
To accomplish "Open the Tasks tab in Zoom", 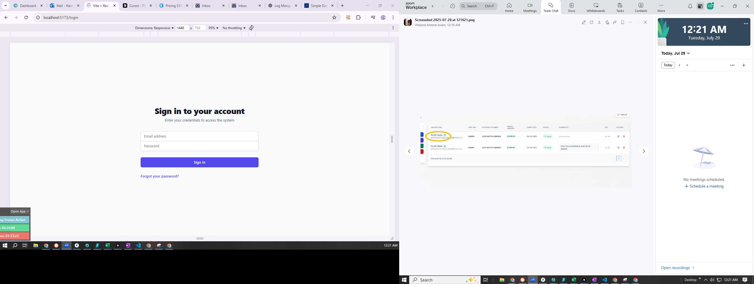I will point(620,7).
